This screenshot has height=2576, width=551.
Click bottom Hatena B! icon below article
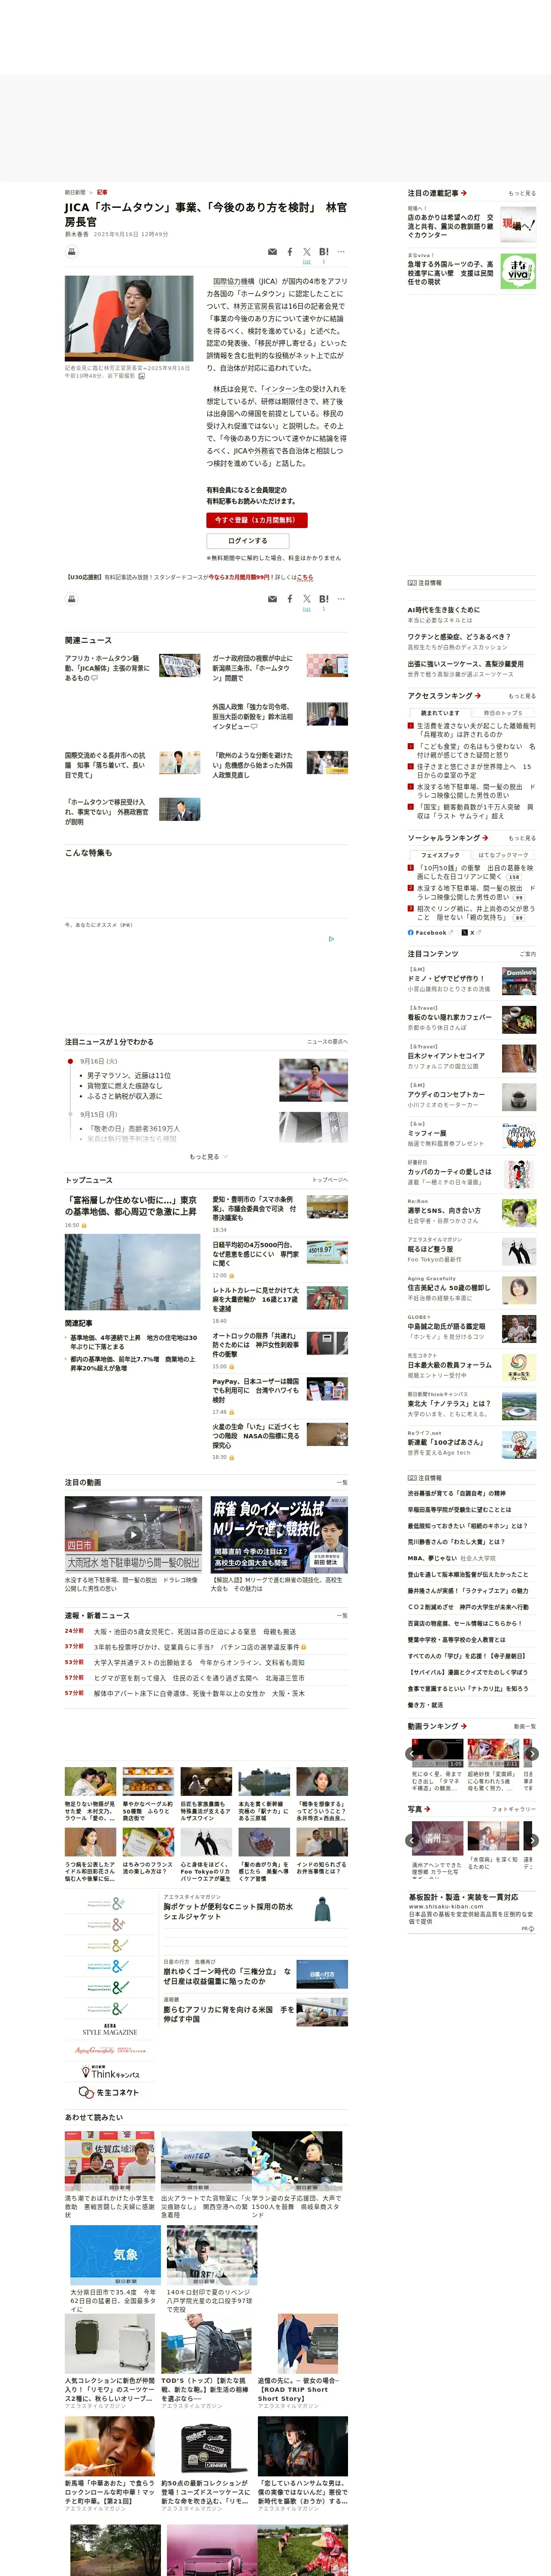click(323, 599)
